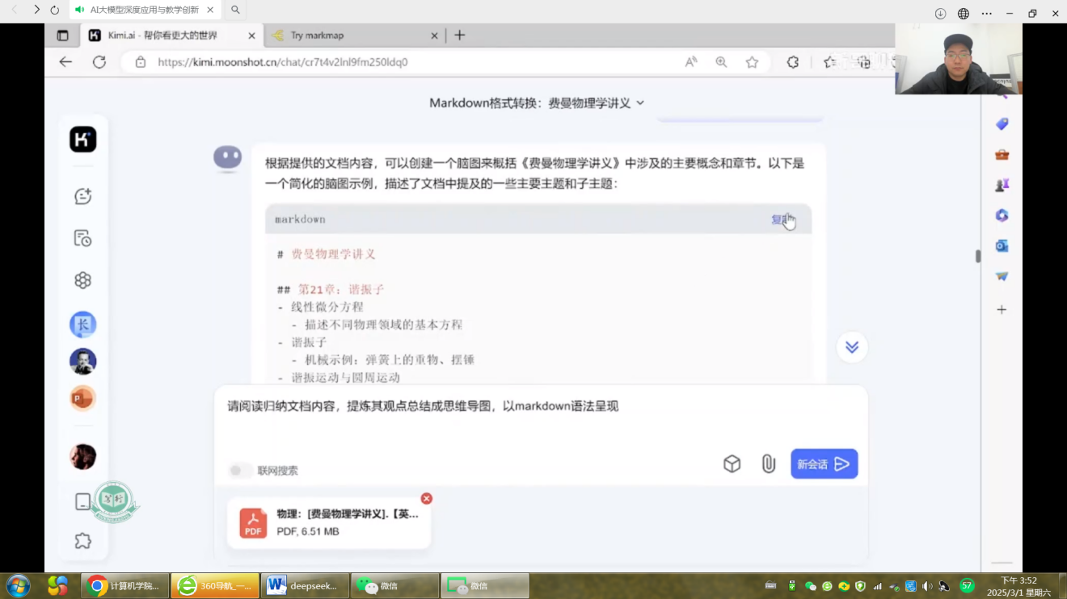Remove the attached PDF with the red X
Viewport: 1067px width, 599px height.
[427, 499]
